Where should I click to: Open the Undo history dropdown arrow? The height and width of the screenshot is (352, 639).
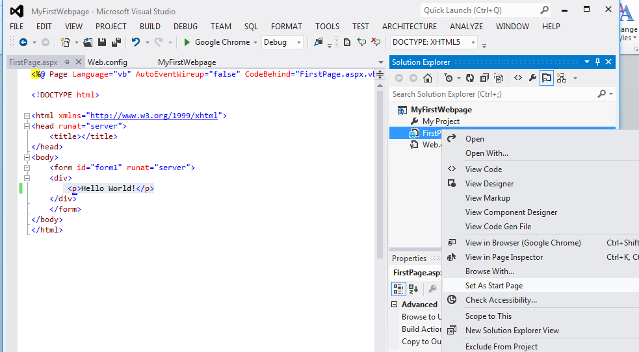point(147,42)
